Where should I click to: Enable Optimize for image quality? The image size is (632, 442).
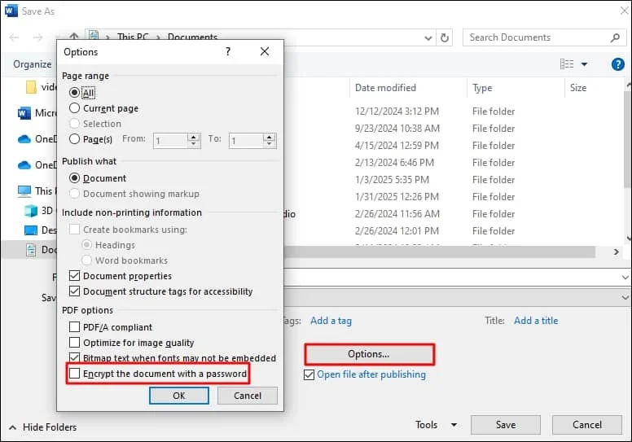[74, 343]
